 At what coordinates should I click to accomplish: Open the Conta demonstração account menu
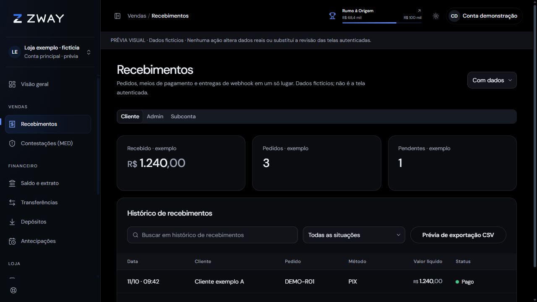[484, 16]
